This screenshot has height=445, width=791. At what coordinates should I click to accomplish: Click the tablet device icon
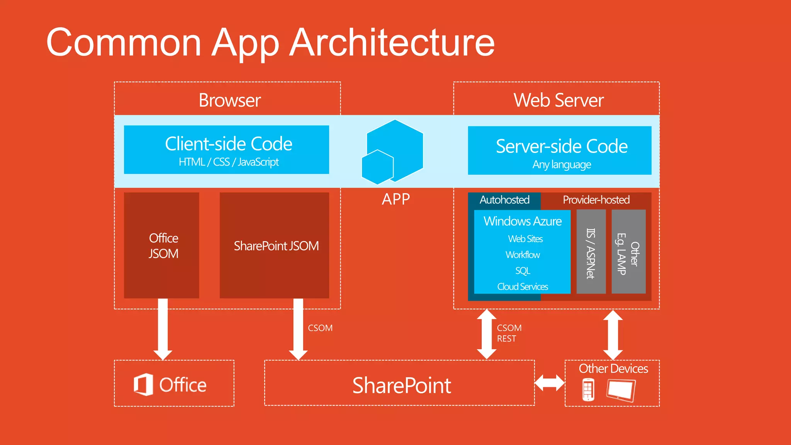[621, 390]
